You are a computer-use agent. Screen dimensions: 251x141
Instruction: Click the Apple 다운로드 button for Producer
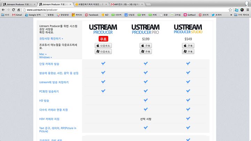coord(103,46)
